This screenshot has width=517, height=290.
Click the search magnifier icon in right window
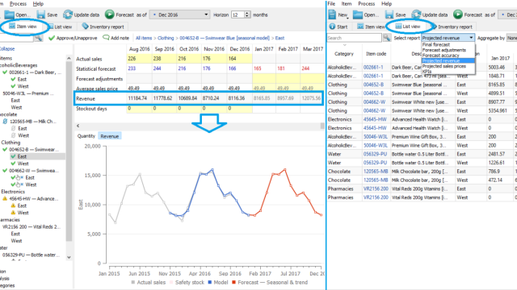point(386,38)
